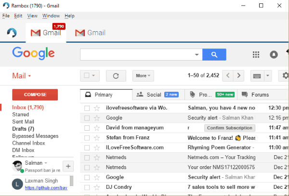The height and width of the screenshot is (196, 289).
Task: Star the 12:16 pm Google security alert
Action: click(x=97, y=118)
